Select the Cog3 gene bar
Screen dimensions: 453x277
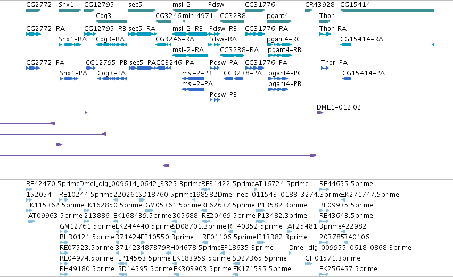tap(111, 21)
